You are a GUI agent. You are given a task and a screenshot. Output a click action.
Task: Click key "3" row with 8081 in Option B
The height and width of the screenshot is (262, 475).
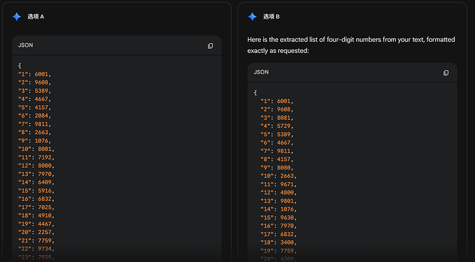click(x=277, y=118)
